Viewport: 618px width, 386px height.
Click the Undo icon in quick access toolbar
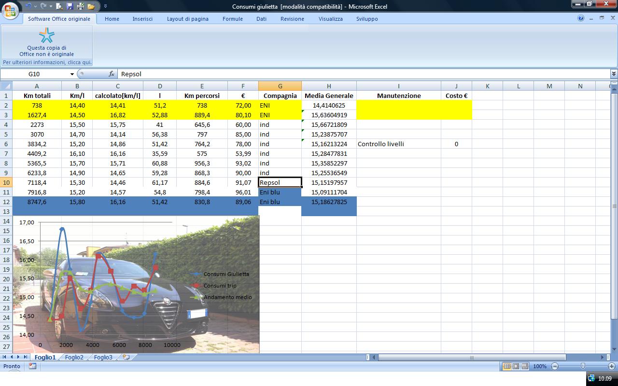[x=28, y=6]
